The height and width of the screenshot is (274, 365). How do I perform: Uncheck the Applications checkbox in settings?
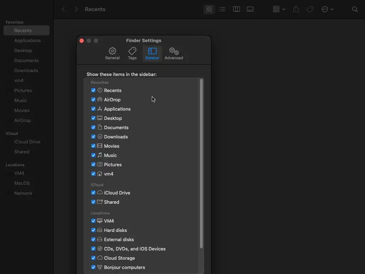(93, 109)
